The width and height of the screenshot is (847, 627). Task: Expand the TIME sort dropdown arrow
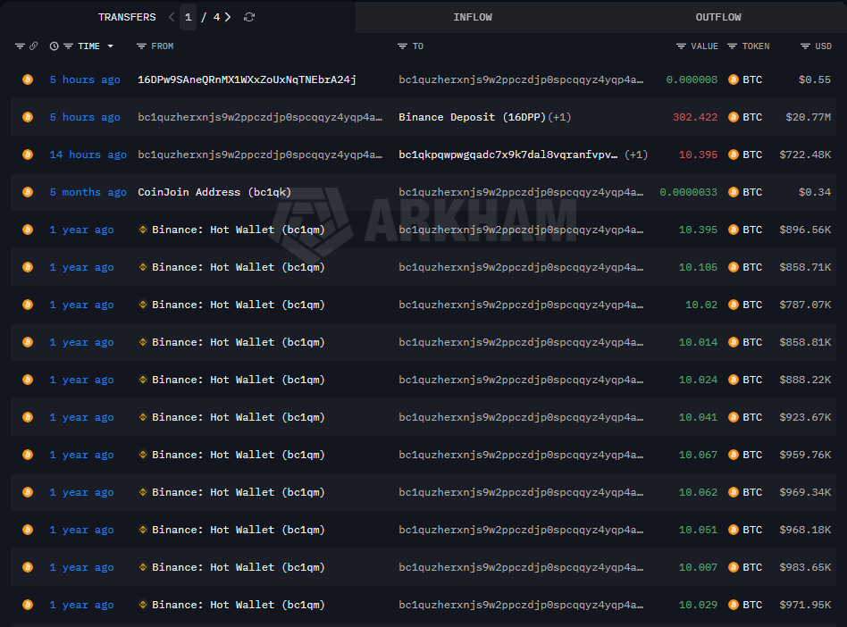click(111, 46)
